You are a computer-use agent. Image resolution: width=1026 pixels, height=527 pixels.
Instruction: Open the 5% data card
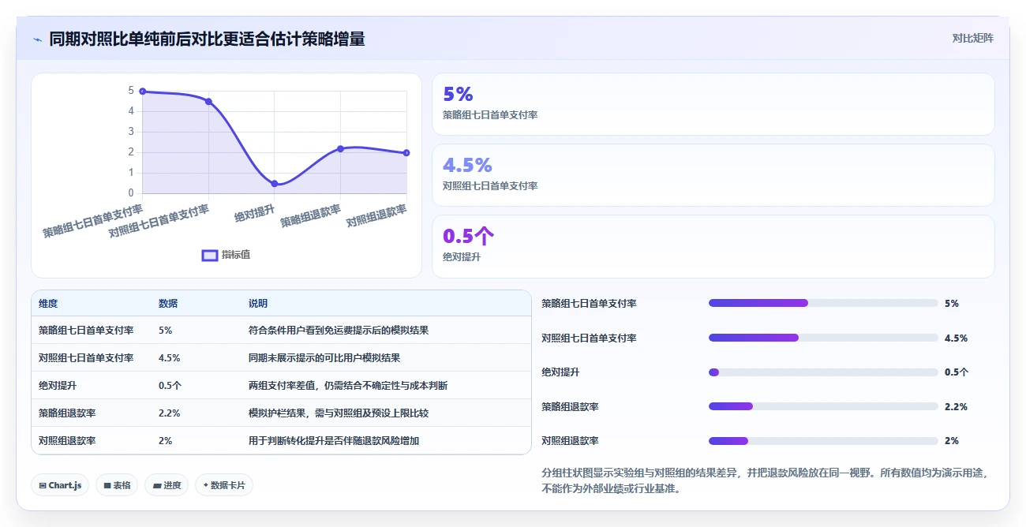point(713,104)
